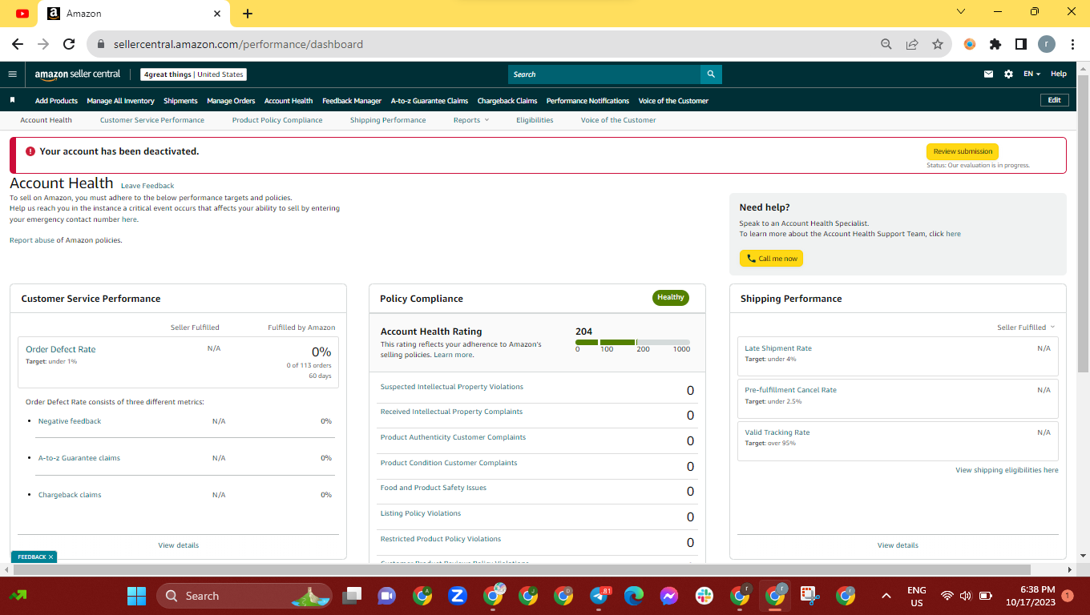Share this page using the share icon
Screen dimensions: 1090x615
(x=911, y=44)
